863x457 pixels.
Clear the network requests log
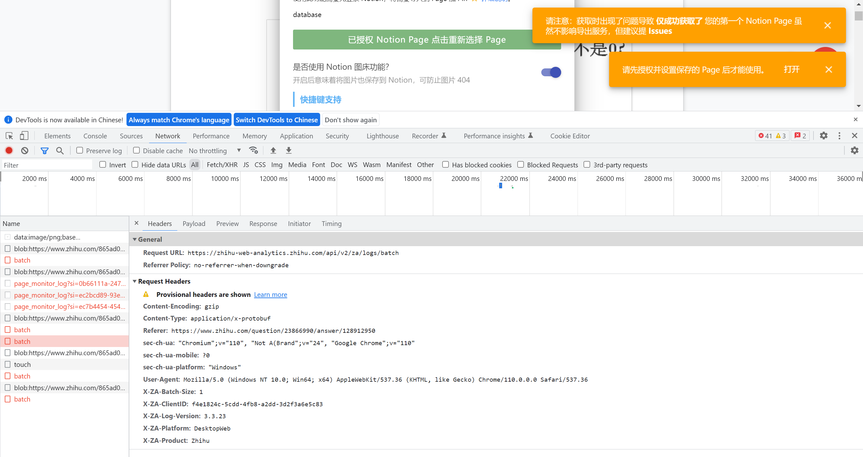pyautogui.click(x=24, y=150)
